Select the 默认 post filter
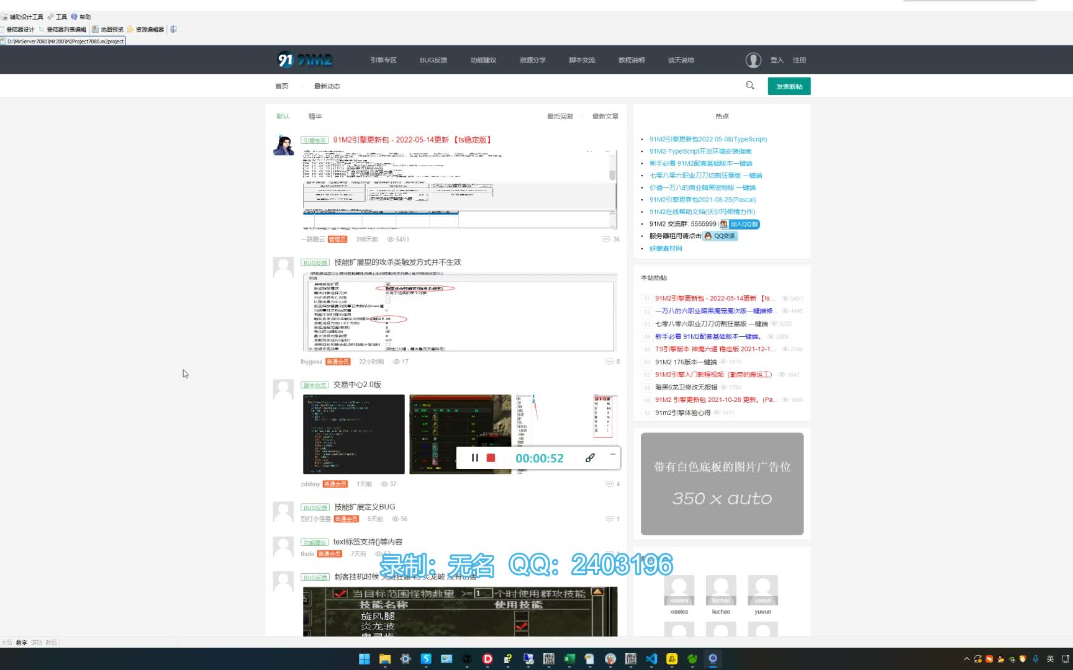The height and width of the screenshot is (670, 1073). tap(283, 117)
